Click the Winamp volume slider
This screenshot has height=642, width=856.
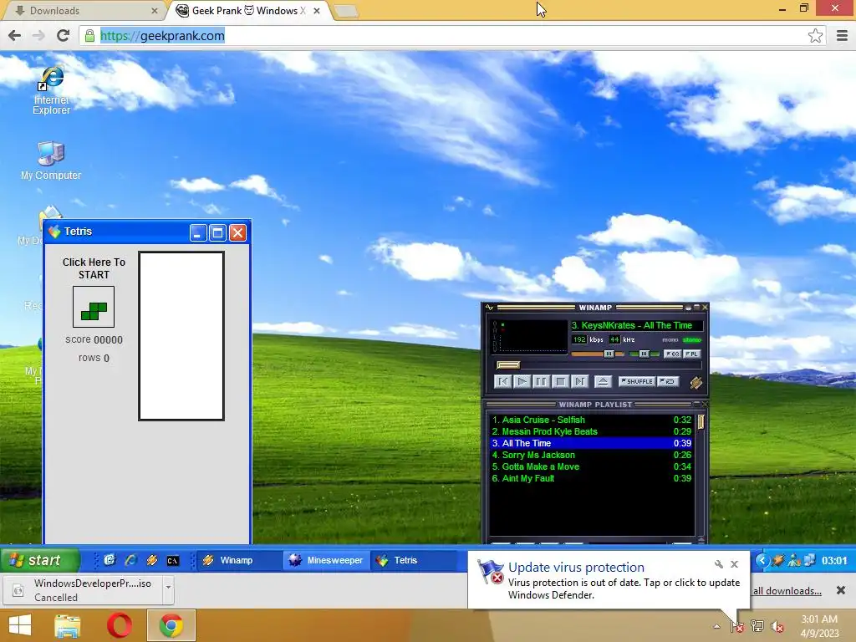pos(597,354)
